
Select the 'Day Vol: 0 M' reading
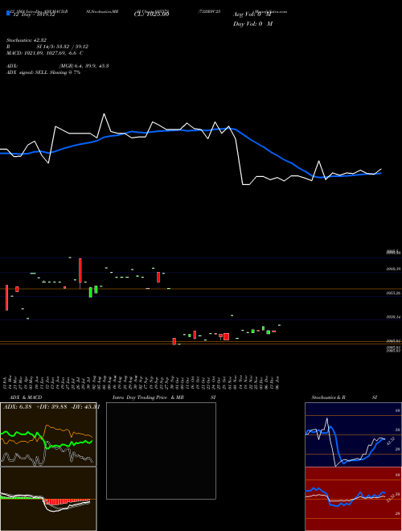pos(252,24)
